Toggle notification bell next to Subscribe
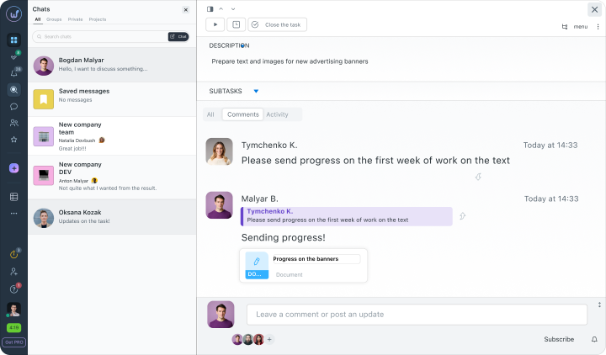The image size is (606, 355). (594, 339)
